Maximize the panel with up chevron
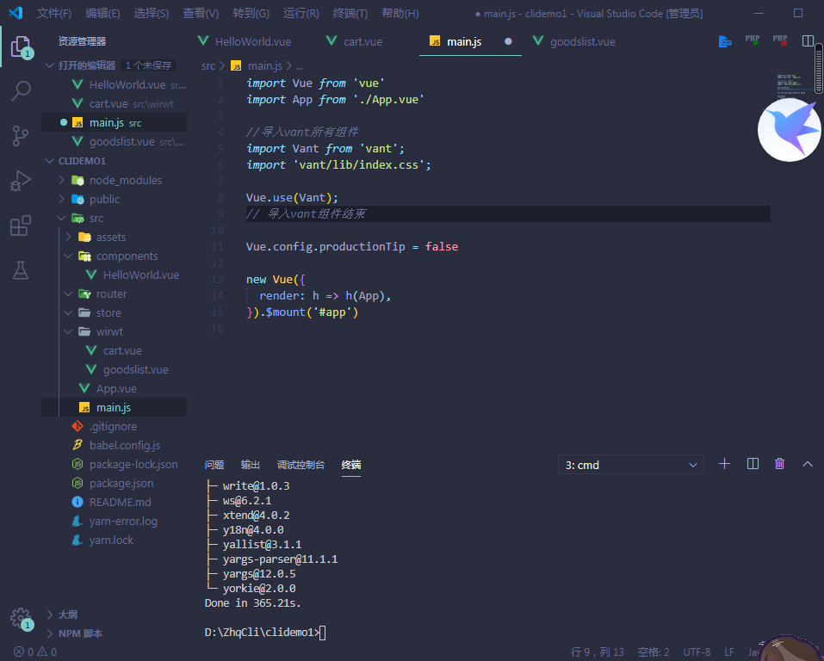Screen dimensions: 824x661 807,464
